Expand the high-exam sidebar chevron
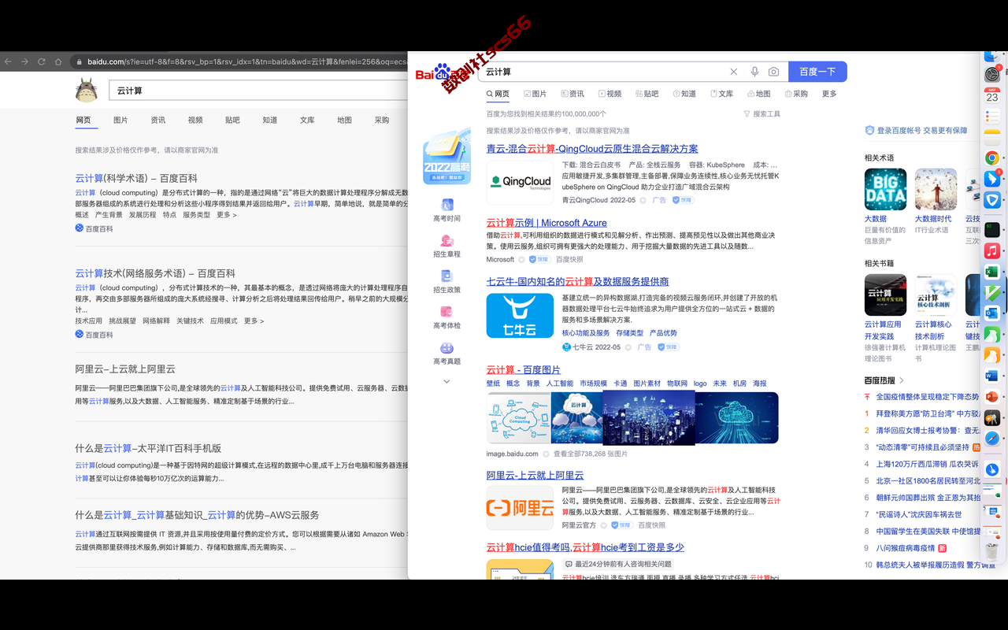This screenshot has height=630, width=1008. pos(447,381)
